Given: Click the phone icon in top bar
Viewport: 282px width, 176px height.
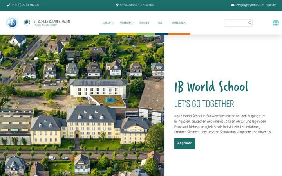Looking at the screenshot, I should click(8, 5).
